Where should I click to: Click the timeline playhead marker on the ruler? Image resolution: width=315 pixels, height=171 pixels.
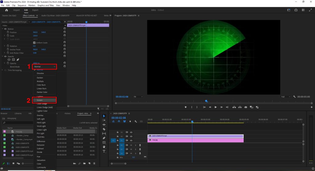[192, 122]
